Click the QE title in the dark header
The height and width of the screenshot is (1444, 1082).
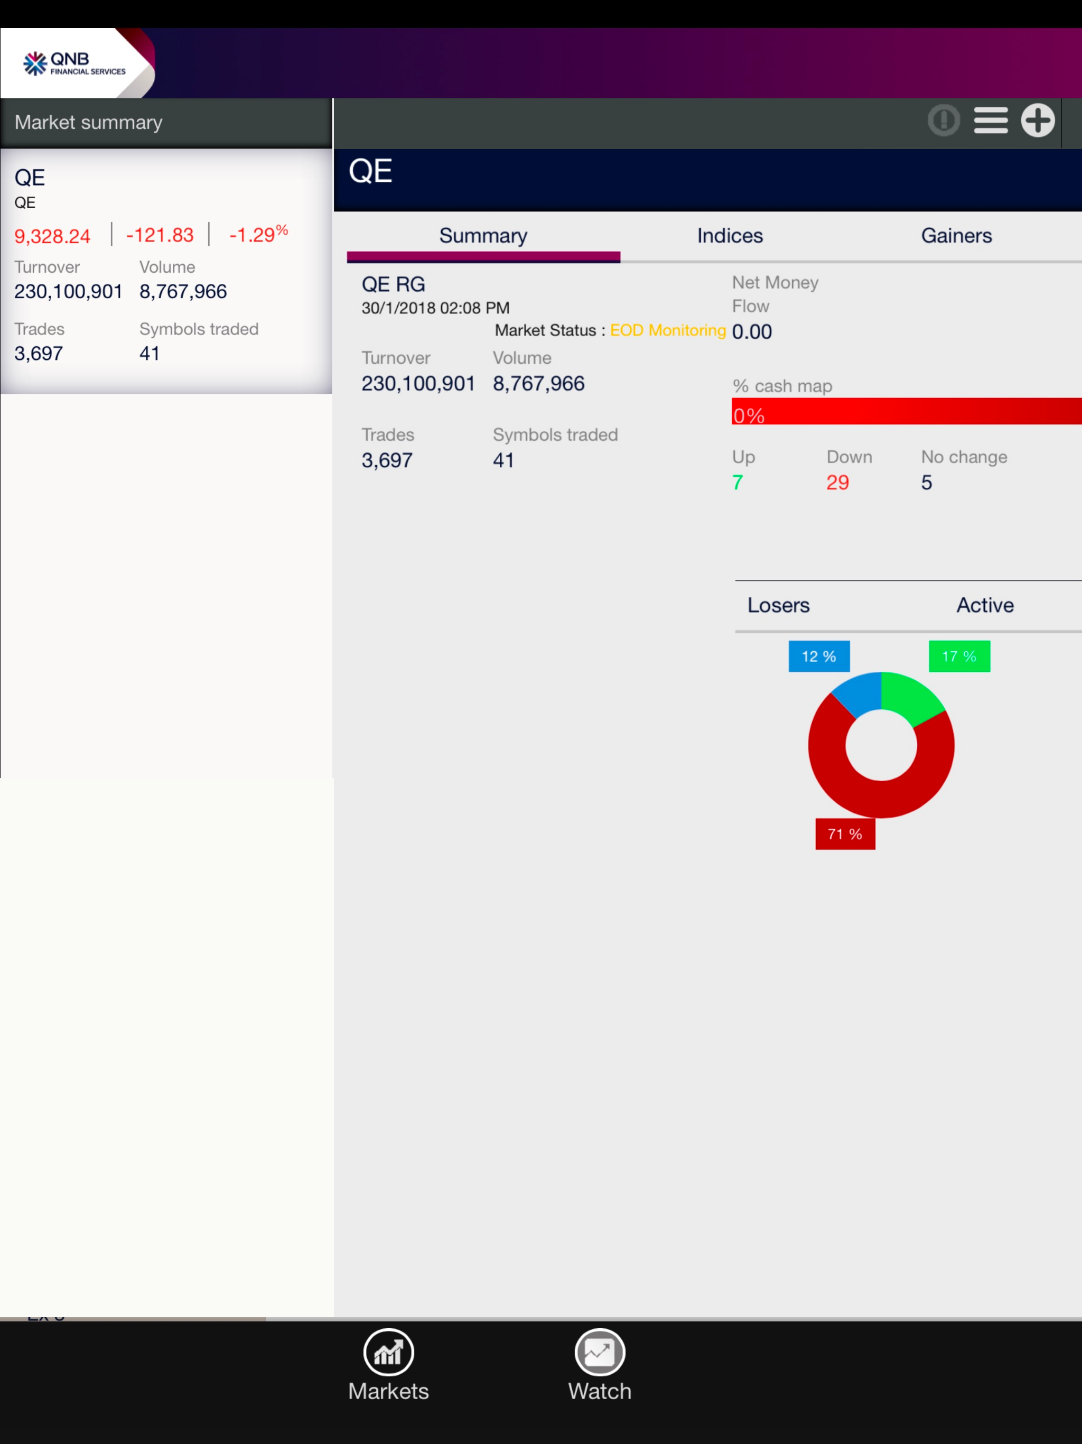tap(370, 172)
